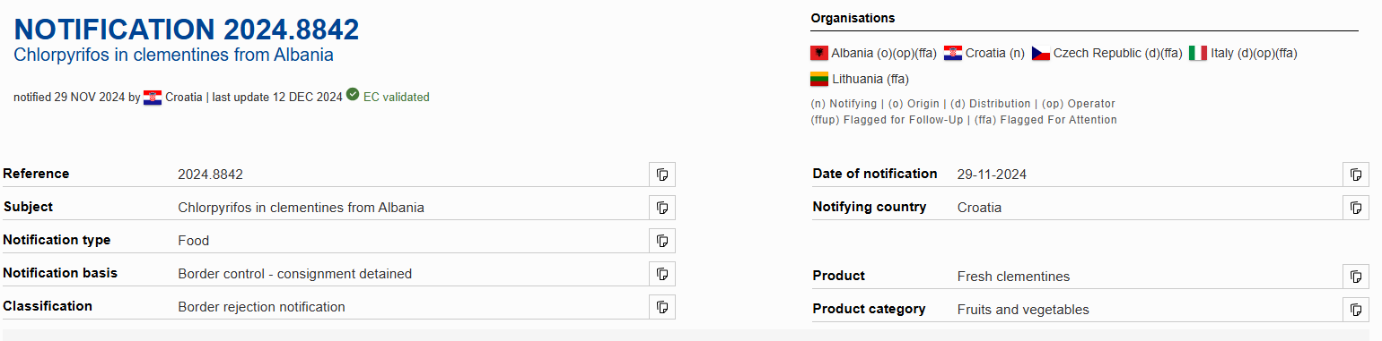Click the Italy flag icon
The image size is (1382, 341).
click(1198, 53)
